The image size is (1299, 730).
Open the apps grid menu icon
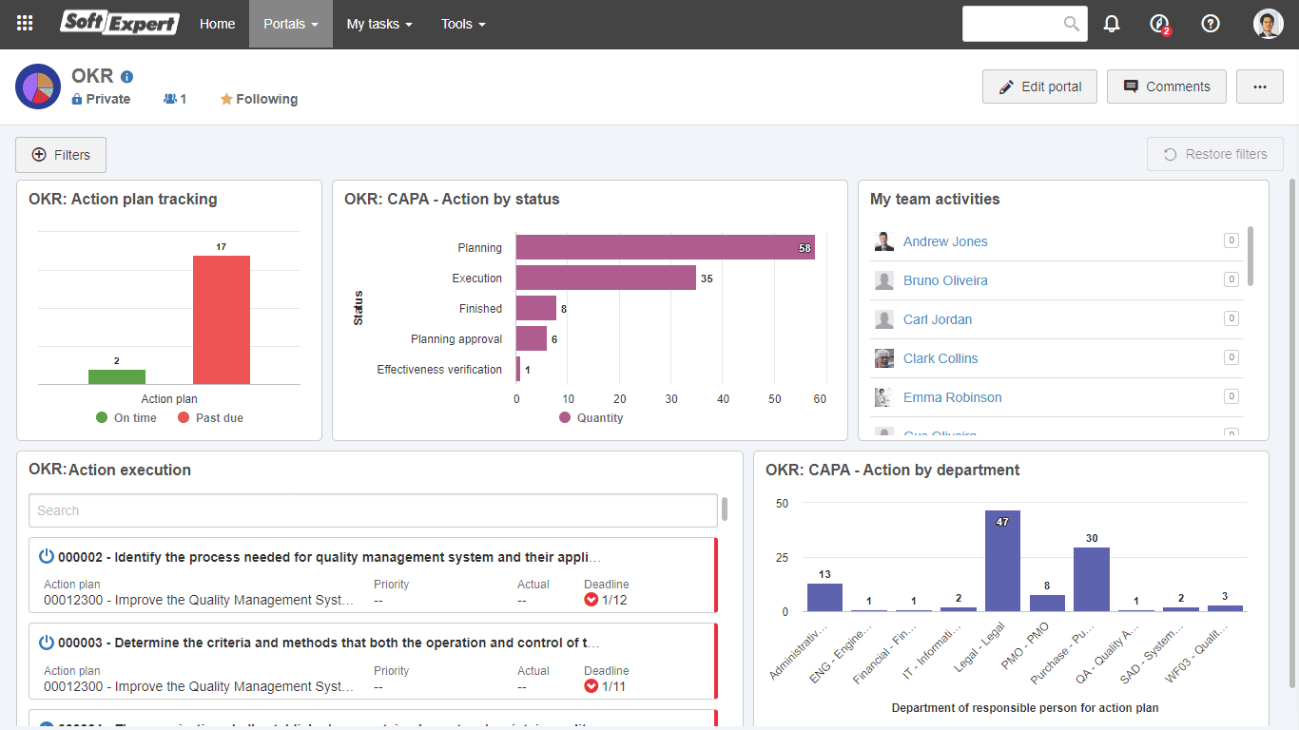click(x=25, y=24)
